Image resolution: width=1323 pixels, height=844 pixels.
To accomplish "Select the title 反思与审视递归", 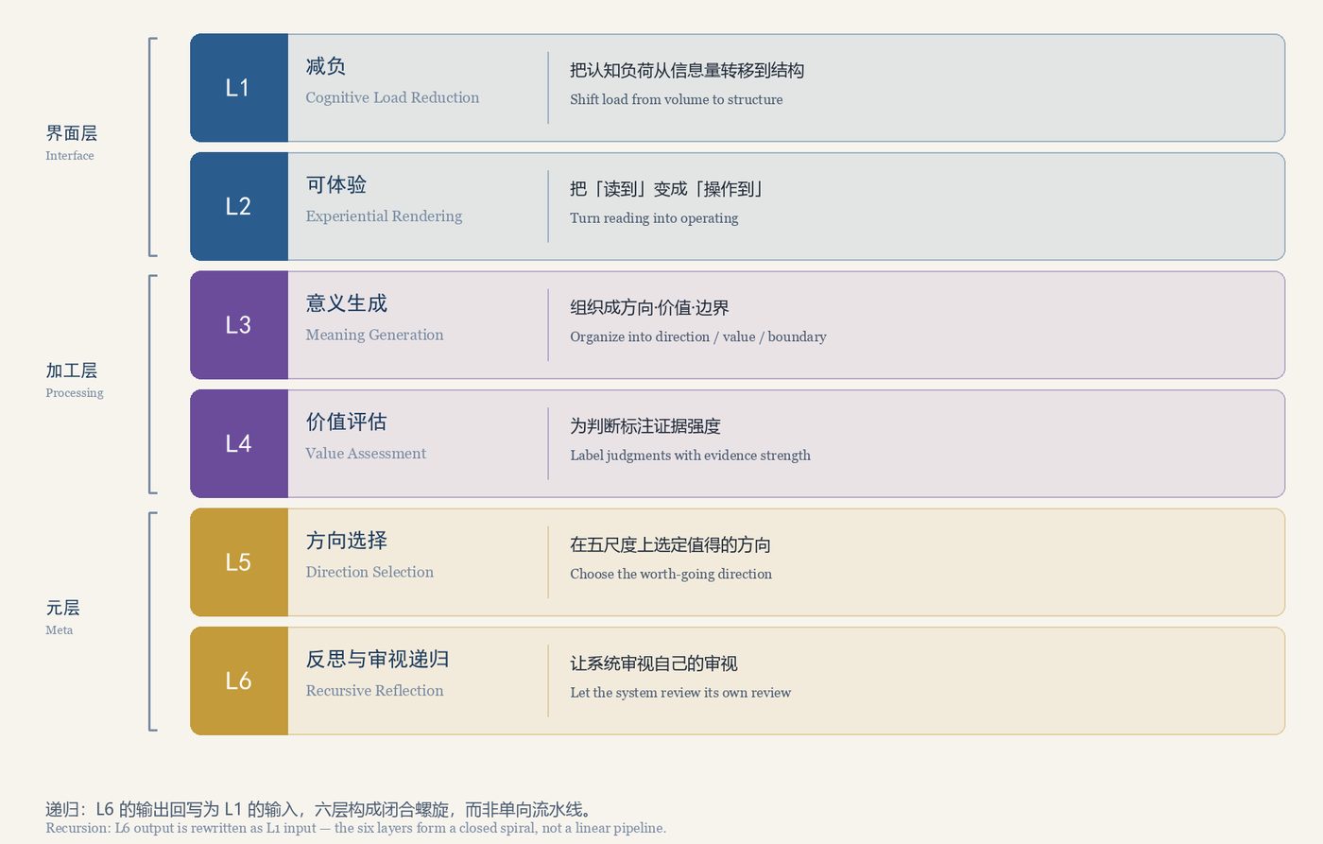I will click(x=378, y=659).
